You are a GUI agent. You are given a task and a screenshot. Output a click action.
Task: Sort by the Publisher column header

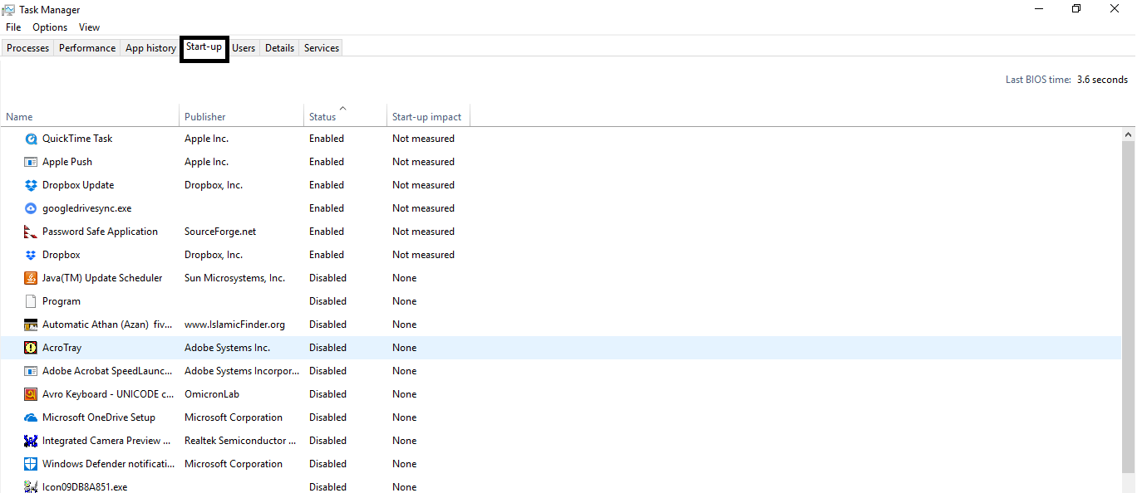click(x=241, y=116)
